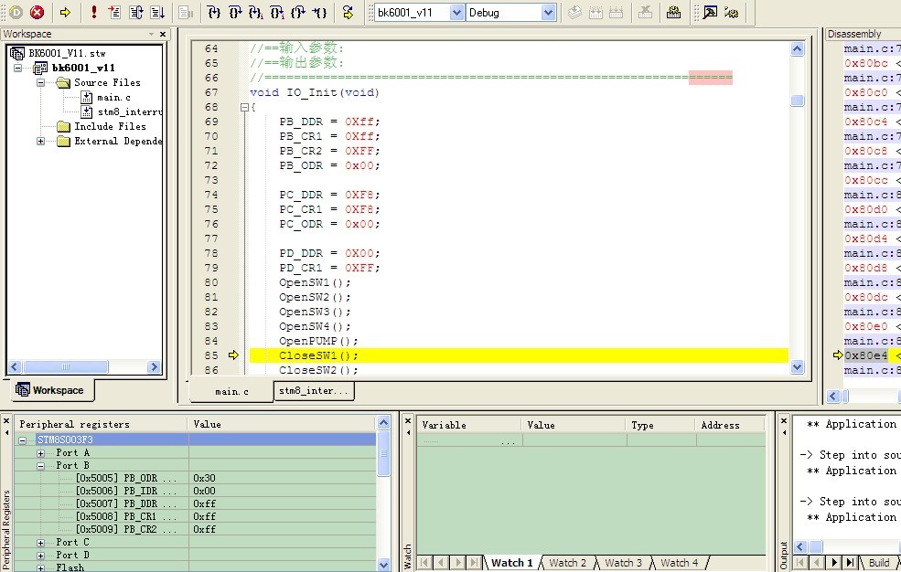Expand Port C registers
The width and height of the screenshot is (901, 572).
40,543
